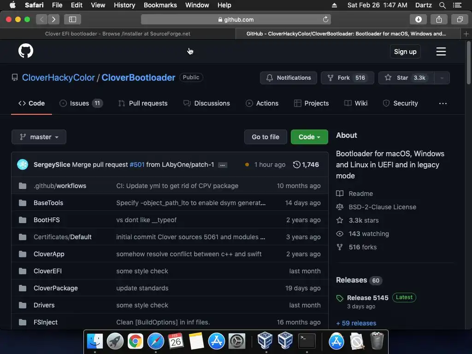Screen dimensions: 472x354
Task: Open the GitHub hamburger menu
Action: click(x=441, y=52)
